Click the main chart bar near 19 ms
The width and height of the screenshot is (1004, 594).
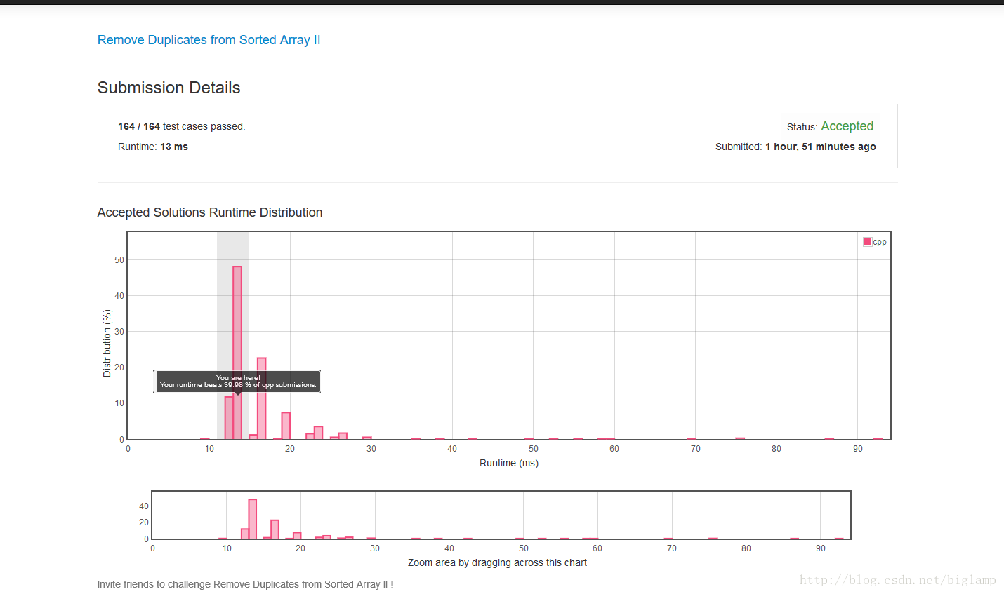(286, 426)
